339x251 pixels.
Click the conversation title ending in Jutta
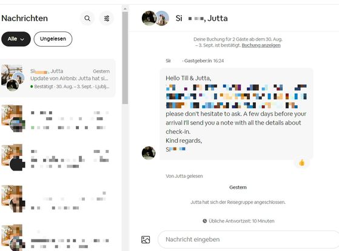click(x=201, y=18)
